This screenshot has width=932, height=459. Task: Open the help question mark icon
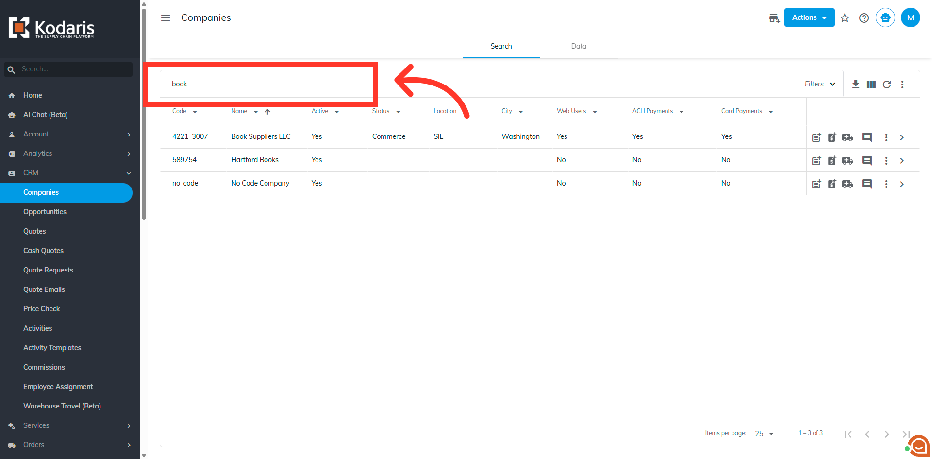pos(864,18)
